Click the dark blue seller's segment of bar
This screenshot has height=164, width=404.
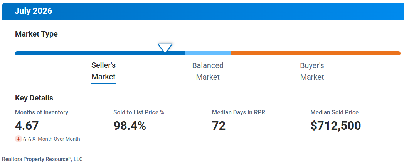(x=100, y=53)
